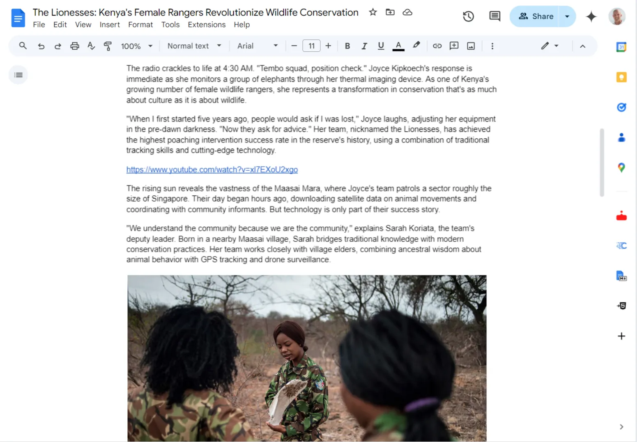The image size is (637, 442).
Task: Open the Markdown document add-on icon
Action: click(621, 276)
